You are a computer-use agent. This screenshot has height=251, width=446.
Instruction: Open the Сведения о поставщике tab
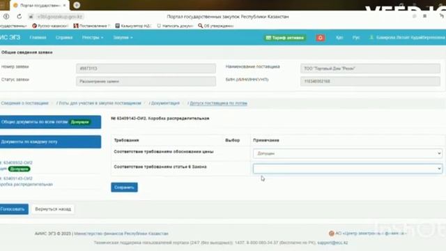(25, 103)
